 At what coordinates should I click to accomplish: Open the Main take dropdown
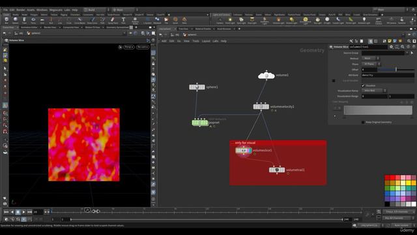(x=391, y=10)
